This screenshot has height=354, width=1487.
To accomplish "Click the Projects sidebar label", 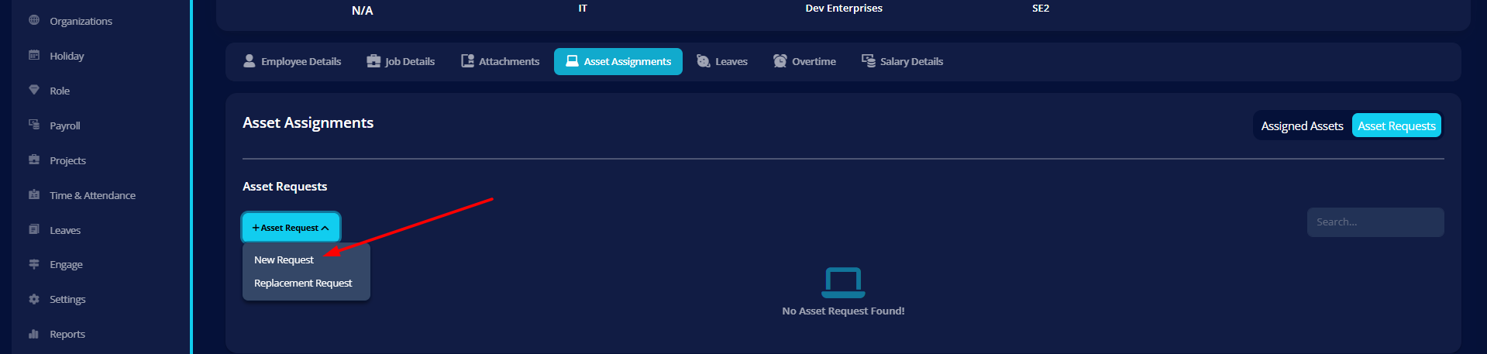I will pyautogui.click(x=67, y=160).
